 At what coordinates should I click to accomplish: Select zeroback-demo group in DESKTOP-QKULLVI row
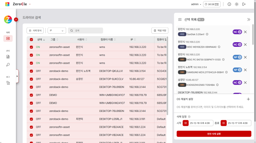(59, 71)
